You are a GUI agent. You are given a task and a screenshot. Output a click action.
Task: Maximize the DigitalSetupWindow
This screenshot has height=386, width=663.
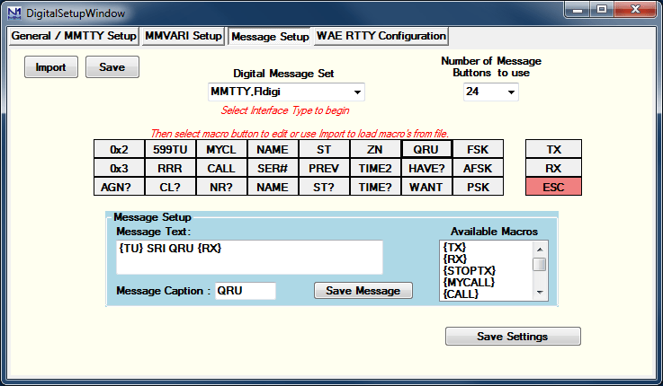tap(602, 10)
